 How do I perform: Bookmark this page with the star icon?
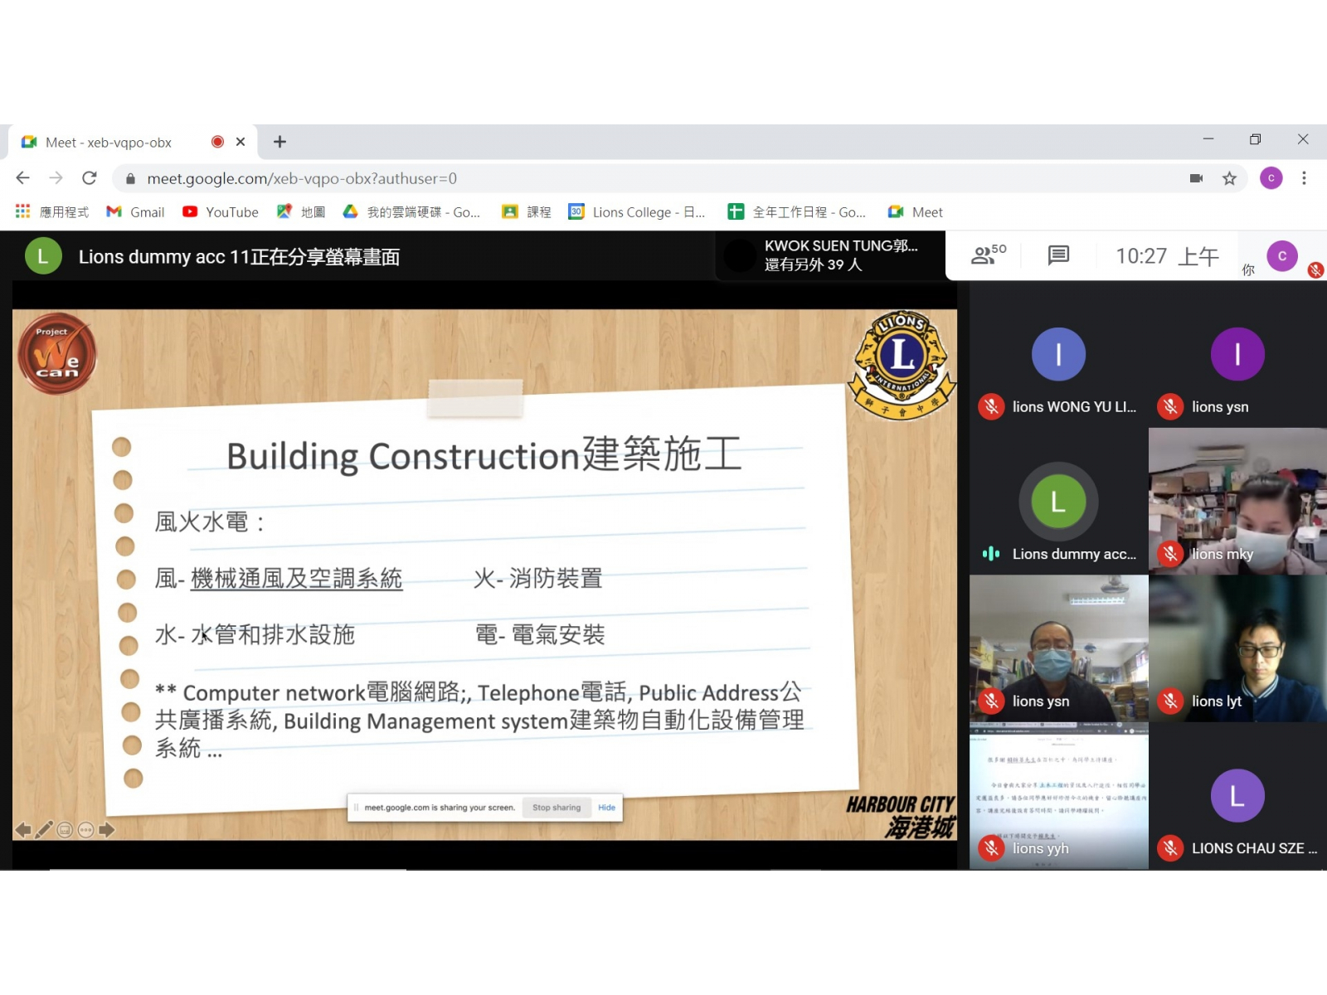[1229, 178]
